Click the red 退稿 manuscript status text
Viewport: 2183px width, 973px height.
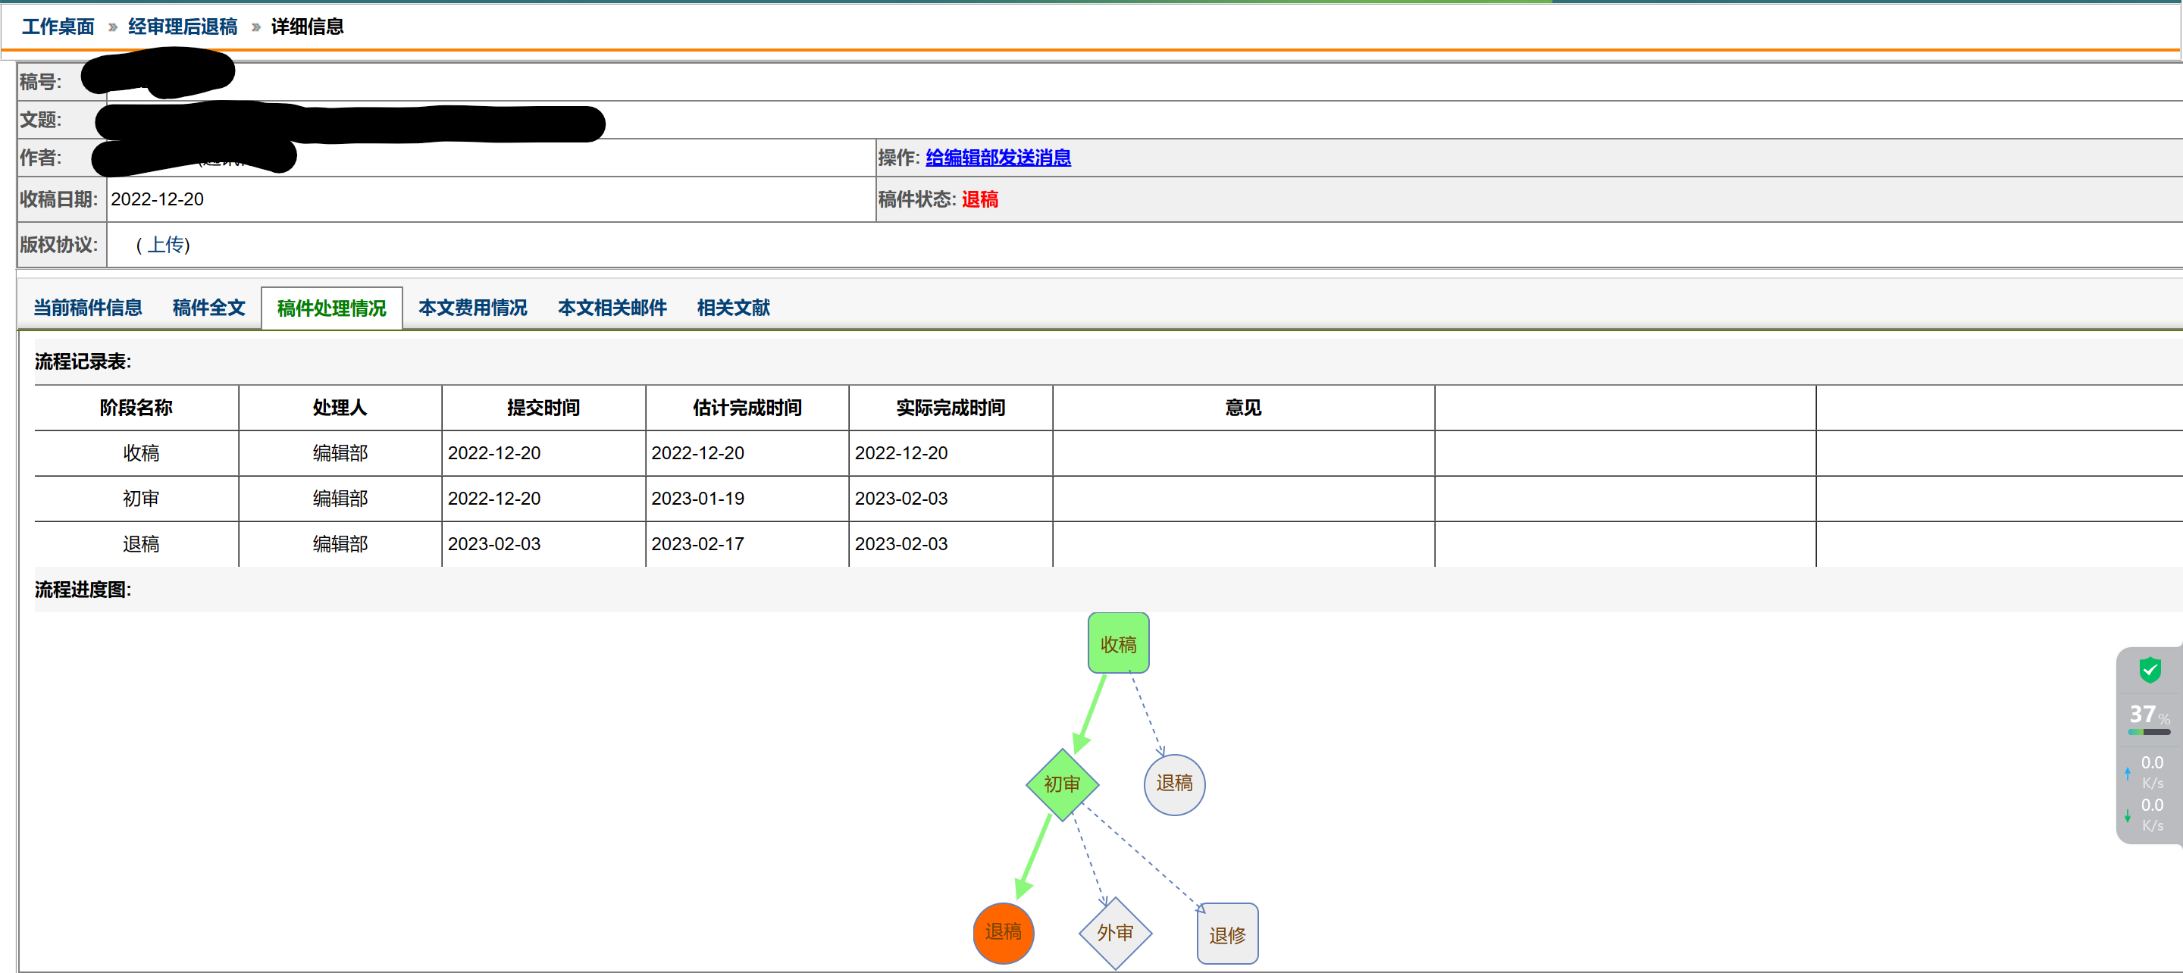pyautogui.click(x=979, y=200)
